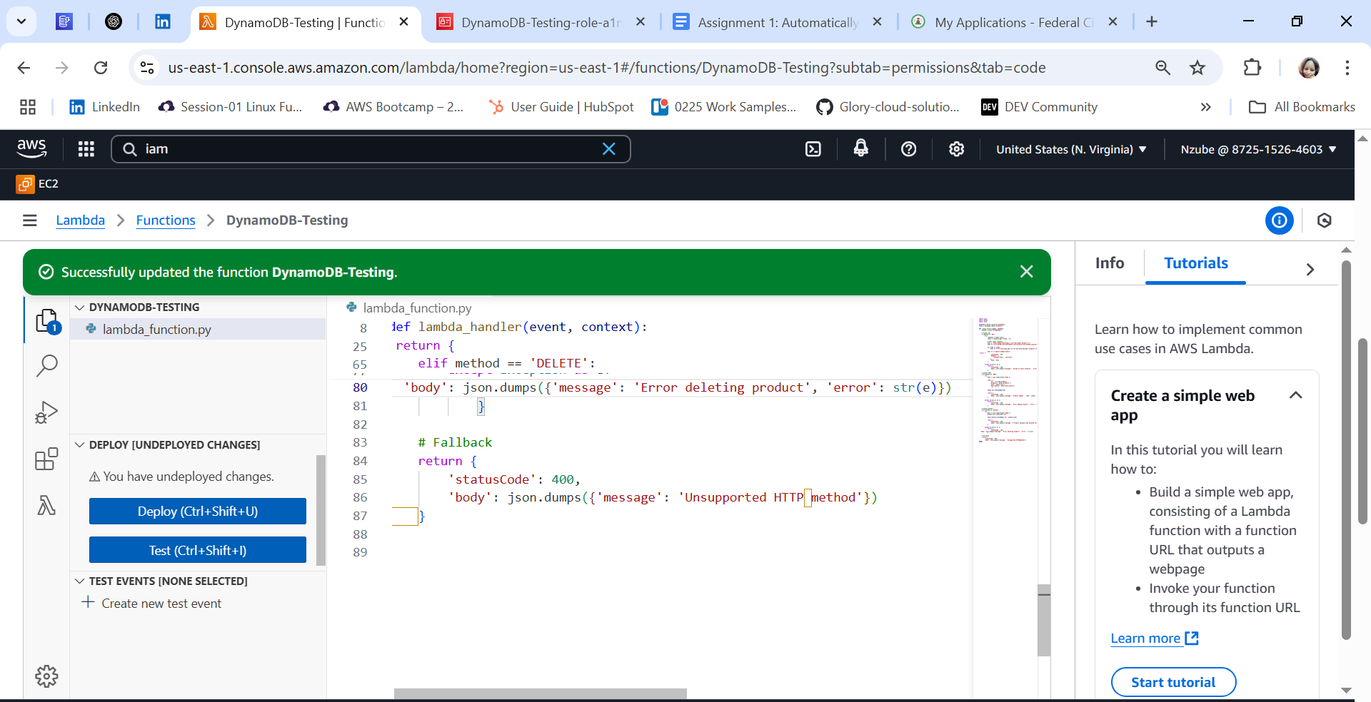Show more bookmarks with double chevron
This screenshot has height=702, width=1371.
pos(1206,107)
